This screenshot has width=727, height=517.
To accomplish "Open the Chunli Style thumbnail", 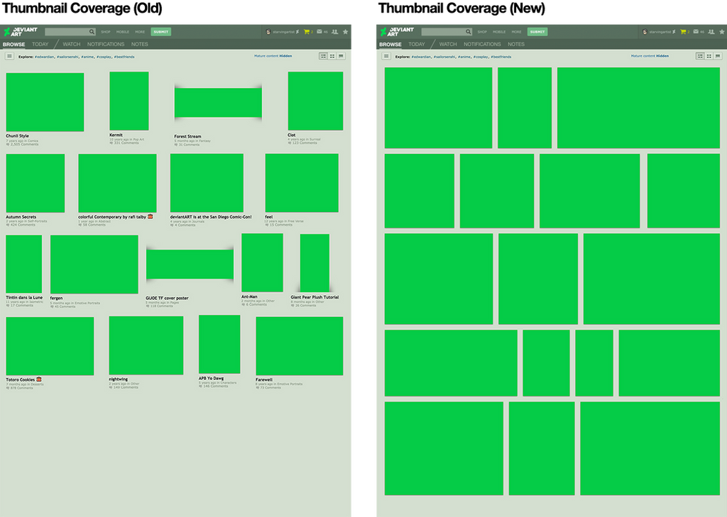I will click(45, 102).
